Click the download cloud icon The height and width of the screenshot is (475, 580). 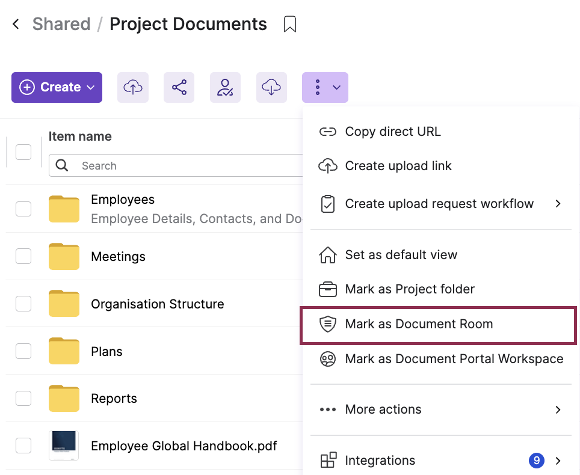(x=271, y=87)
